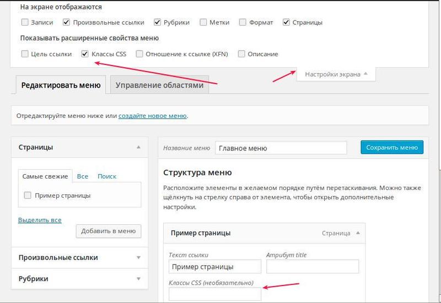Switch to Управление областями tab
The width and height of the screenshot is (441, 303).
click(159, 85)
